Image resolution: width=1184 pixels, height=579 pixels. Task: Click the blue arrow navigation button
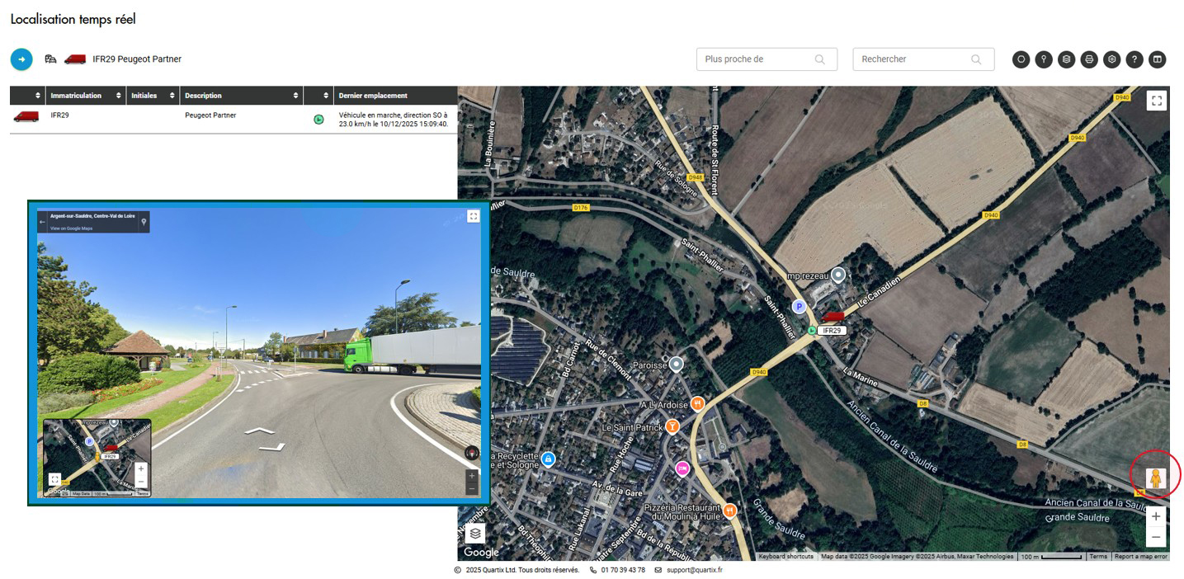[21, 59]
